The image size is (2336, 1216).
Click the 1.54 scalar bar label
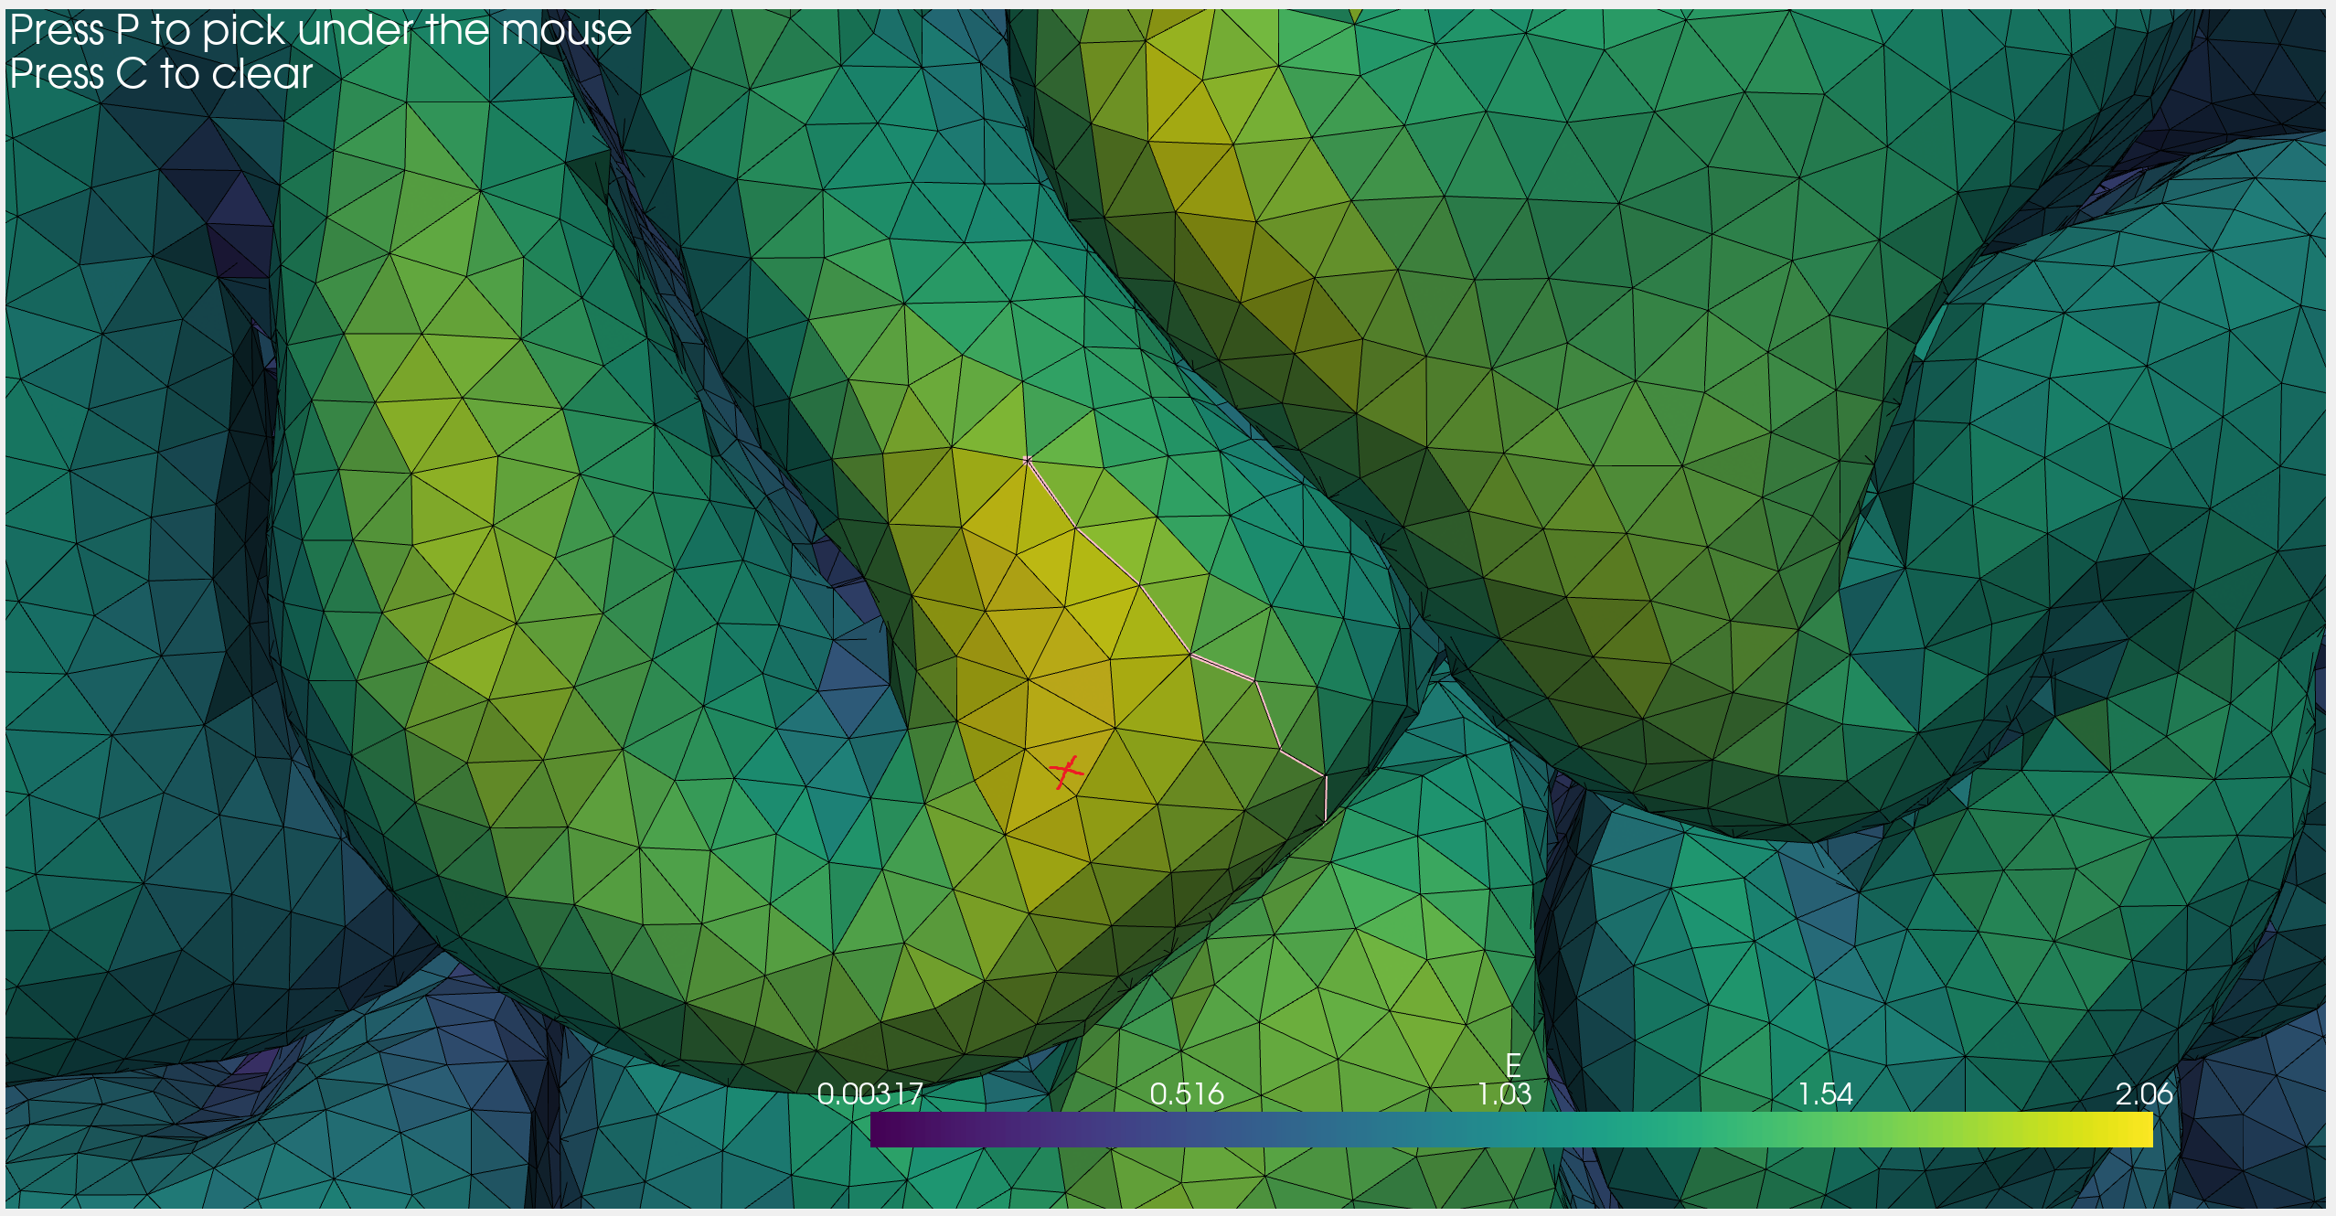click(x=1825, y=1094)
